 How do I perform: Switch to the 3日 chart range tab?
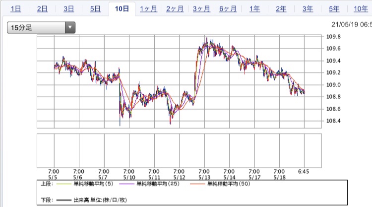[x=69, y=9]
